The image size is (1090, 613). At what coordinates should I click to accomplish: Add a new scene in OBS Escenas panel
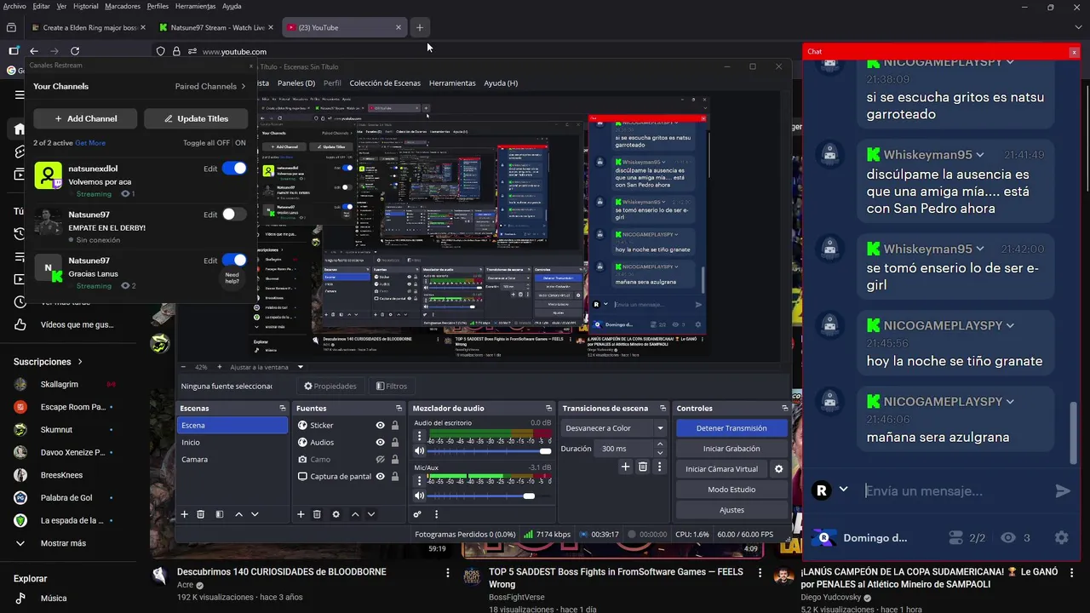click(x=184, y=514)
